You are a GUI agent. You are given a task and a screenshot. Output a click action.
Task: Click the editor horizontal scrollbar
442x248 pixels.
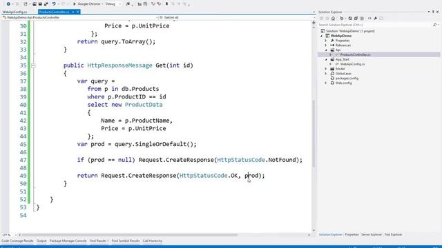[130, 235]
